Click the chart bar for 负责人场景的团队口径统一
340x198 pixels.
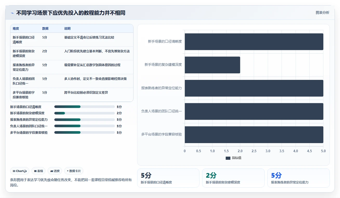coord(254,111)
